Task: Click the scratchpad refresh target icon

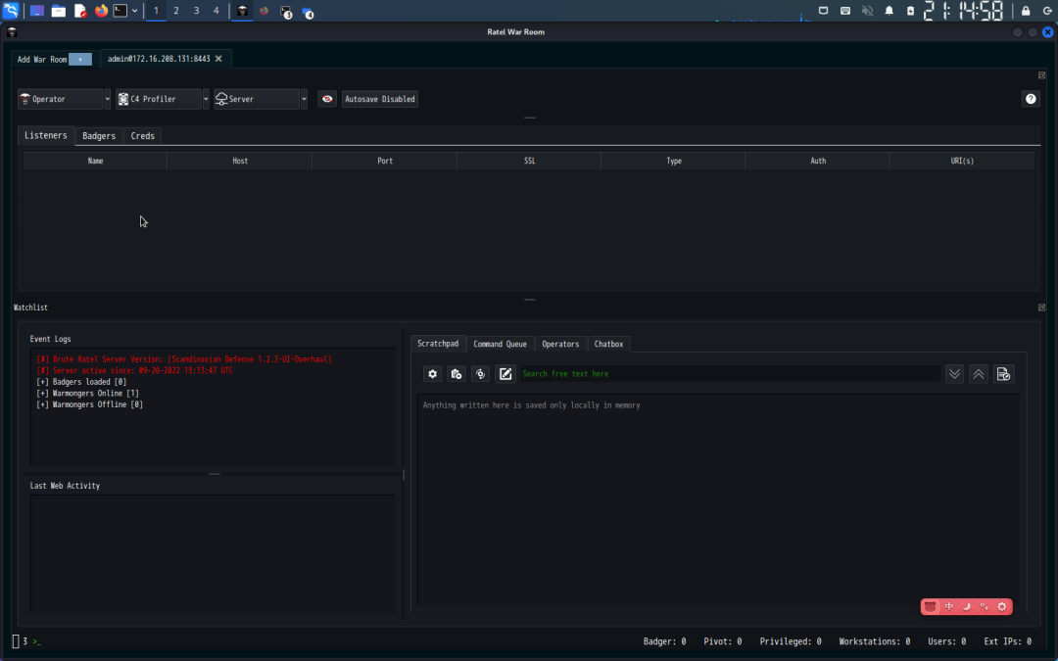Action: (480, 374)
